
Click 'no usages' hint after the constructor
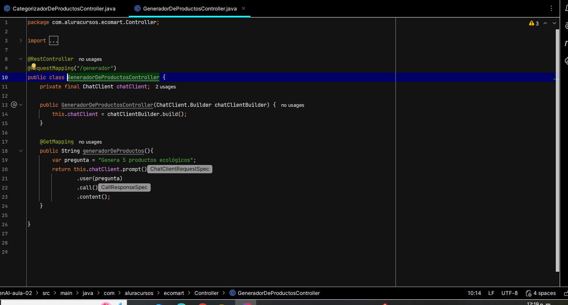293,105
